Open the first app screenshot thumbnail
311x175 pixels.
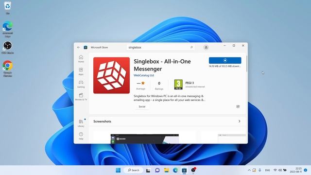[145, 139]
